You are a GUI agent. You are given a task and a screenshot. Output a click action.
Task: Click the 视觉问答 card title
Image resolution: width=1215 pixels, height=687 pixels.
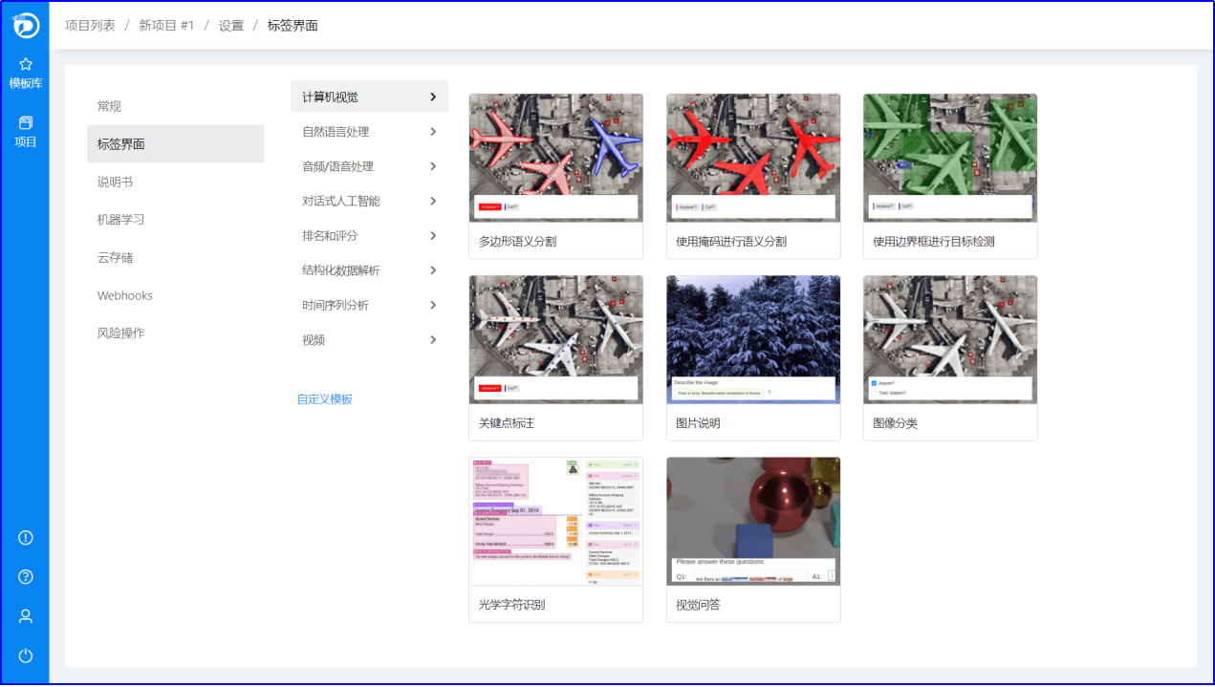(698, 605)
